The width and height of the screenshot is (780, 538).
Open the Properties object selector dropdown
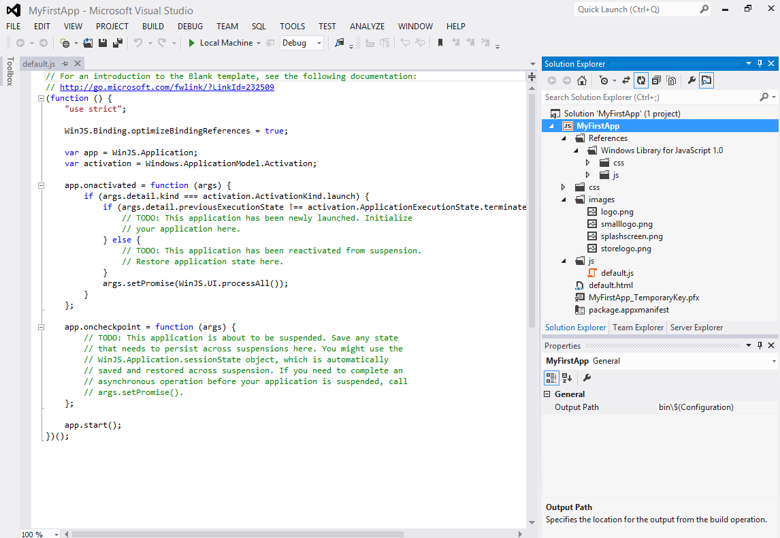tap(773, 362)
